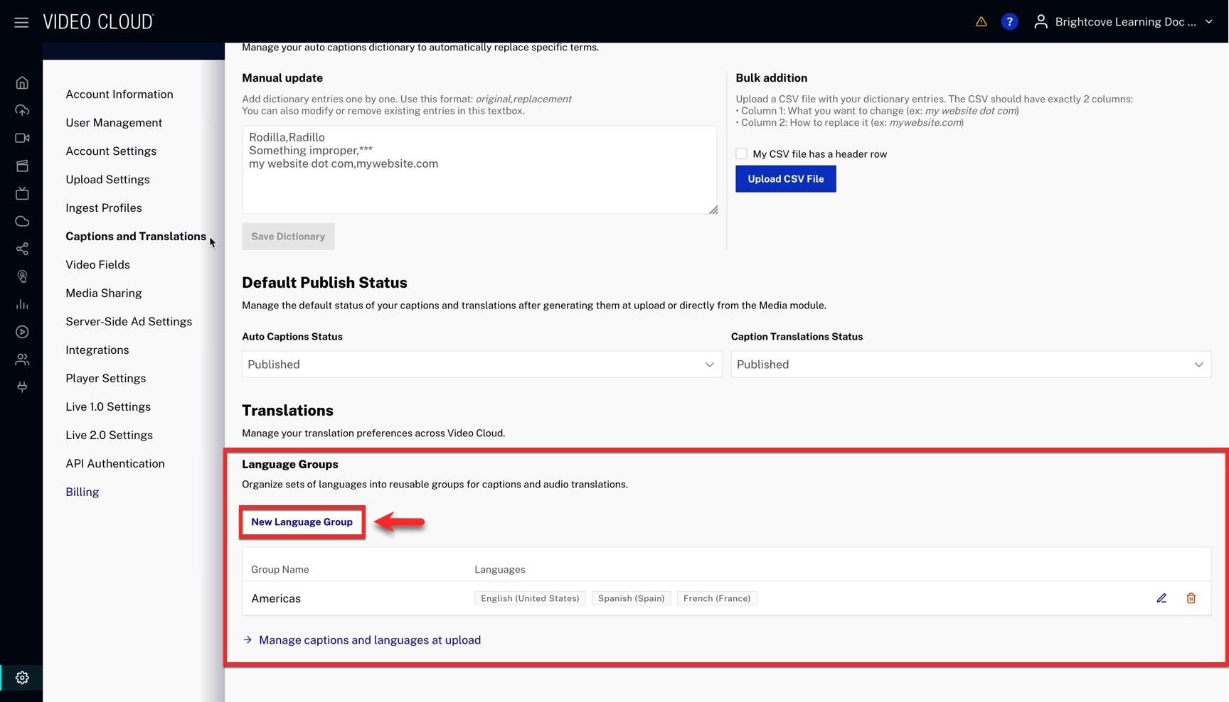This screenshot has height=702, width=1229.
Task: Check 'My CSV file has a header row'
Action: click(741, 154)
